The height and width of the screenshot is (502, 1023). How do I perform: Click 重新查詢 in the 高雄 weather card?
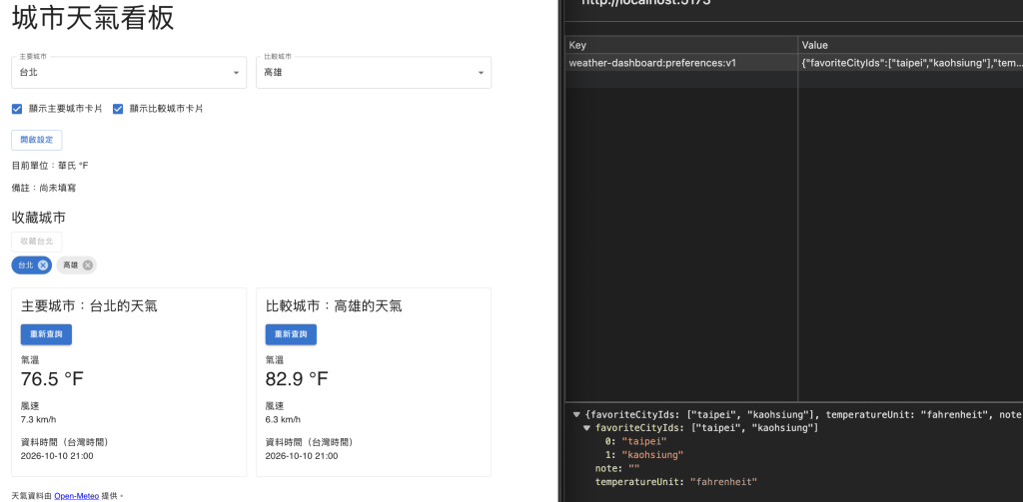click(291, 334)
